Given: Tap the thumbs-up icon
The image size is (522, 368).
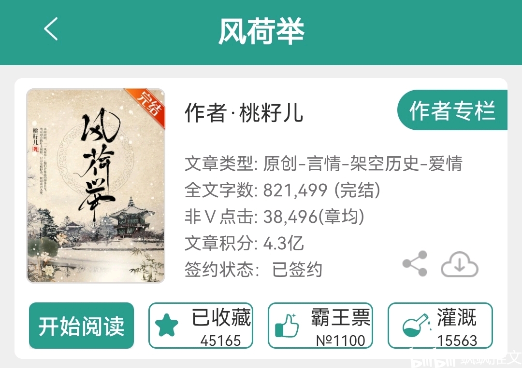Looking at the screenshot, I should [x=287, y=326].
